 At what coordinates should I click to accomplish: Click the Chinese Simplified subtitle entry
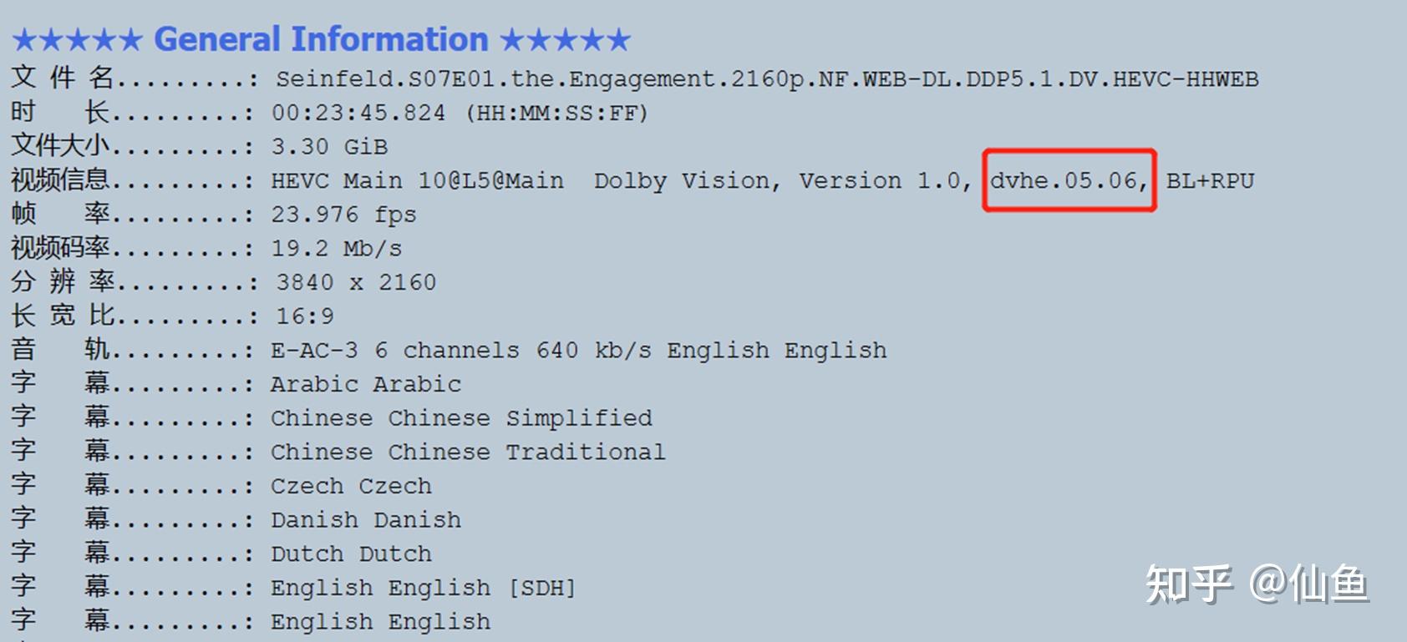coord(461,418)
